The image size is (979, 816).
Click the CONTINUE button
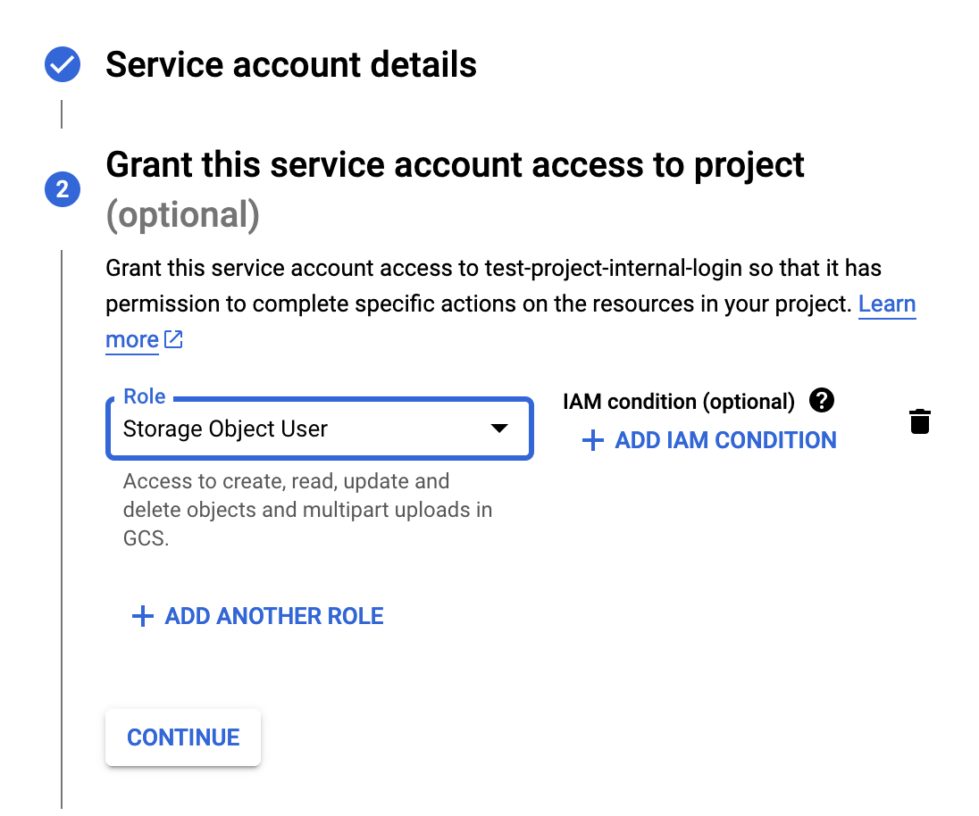pos(183,737)
